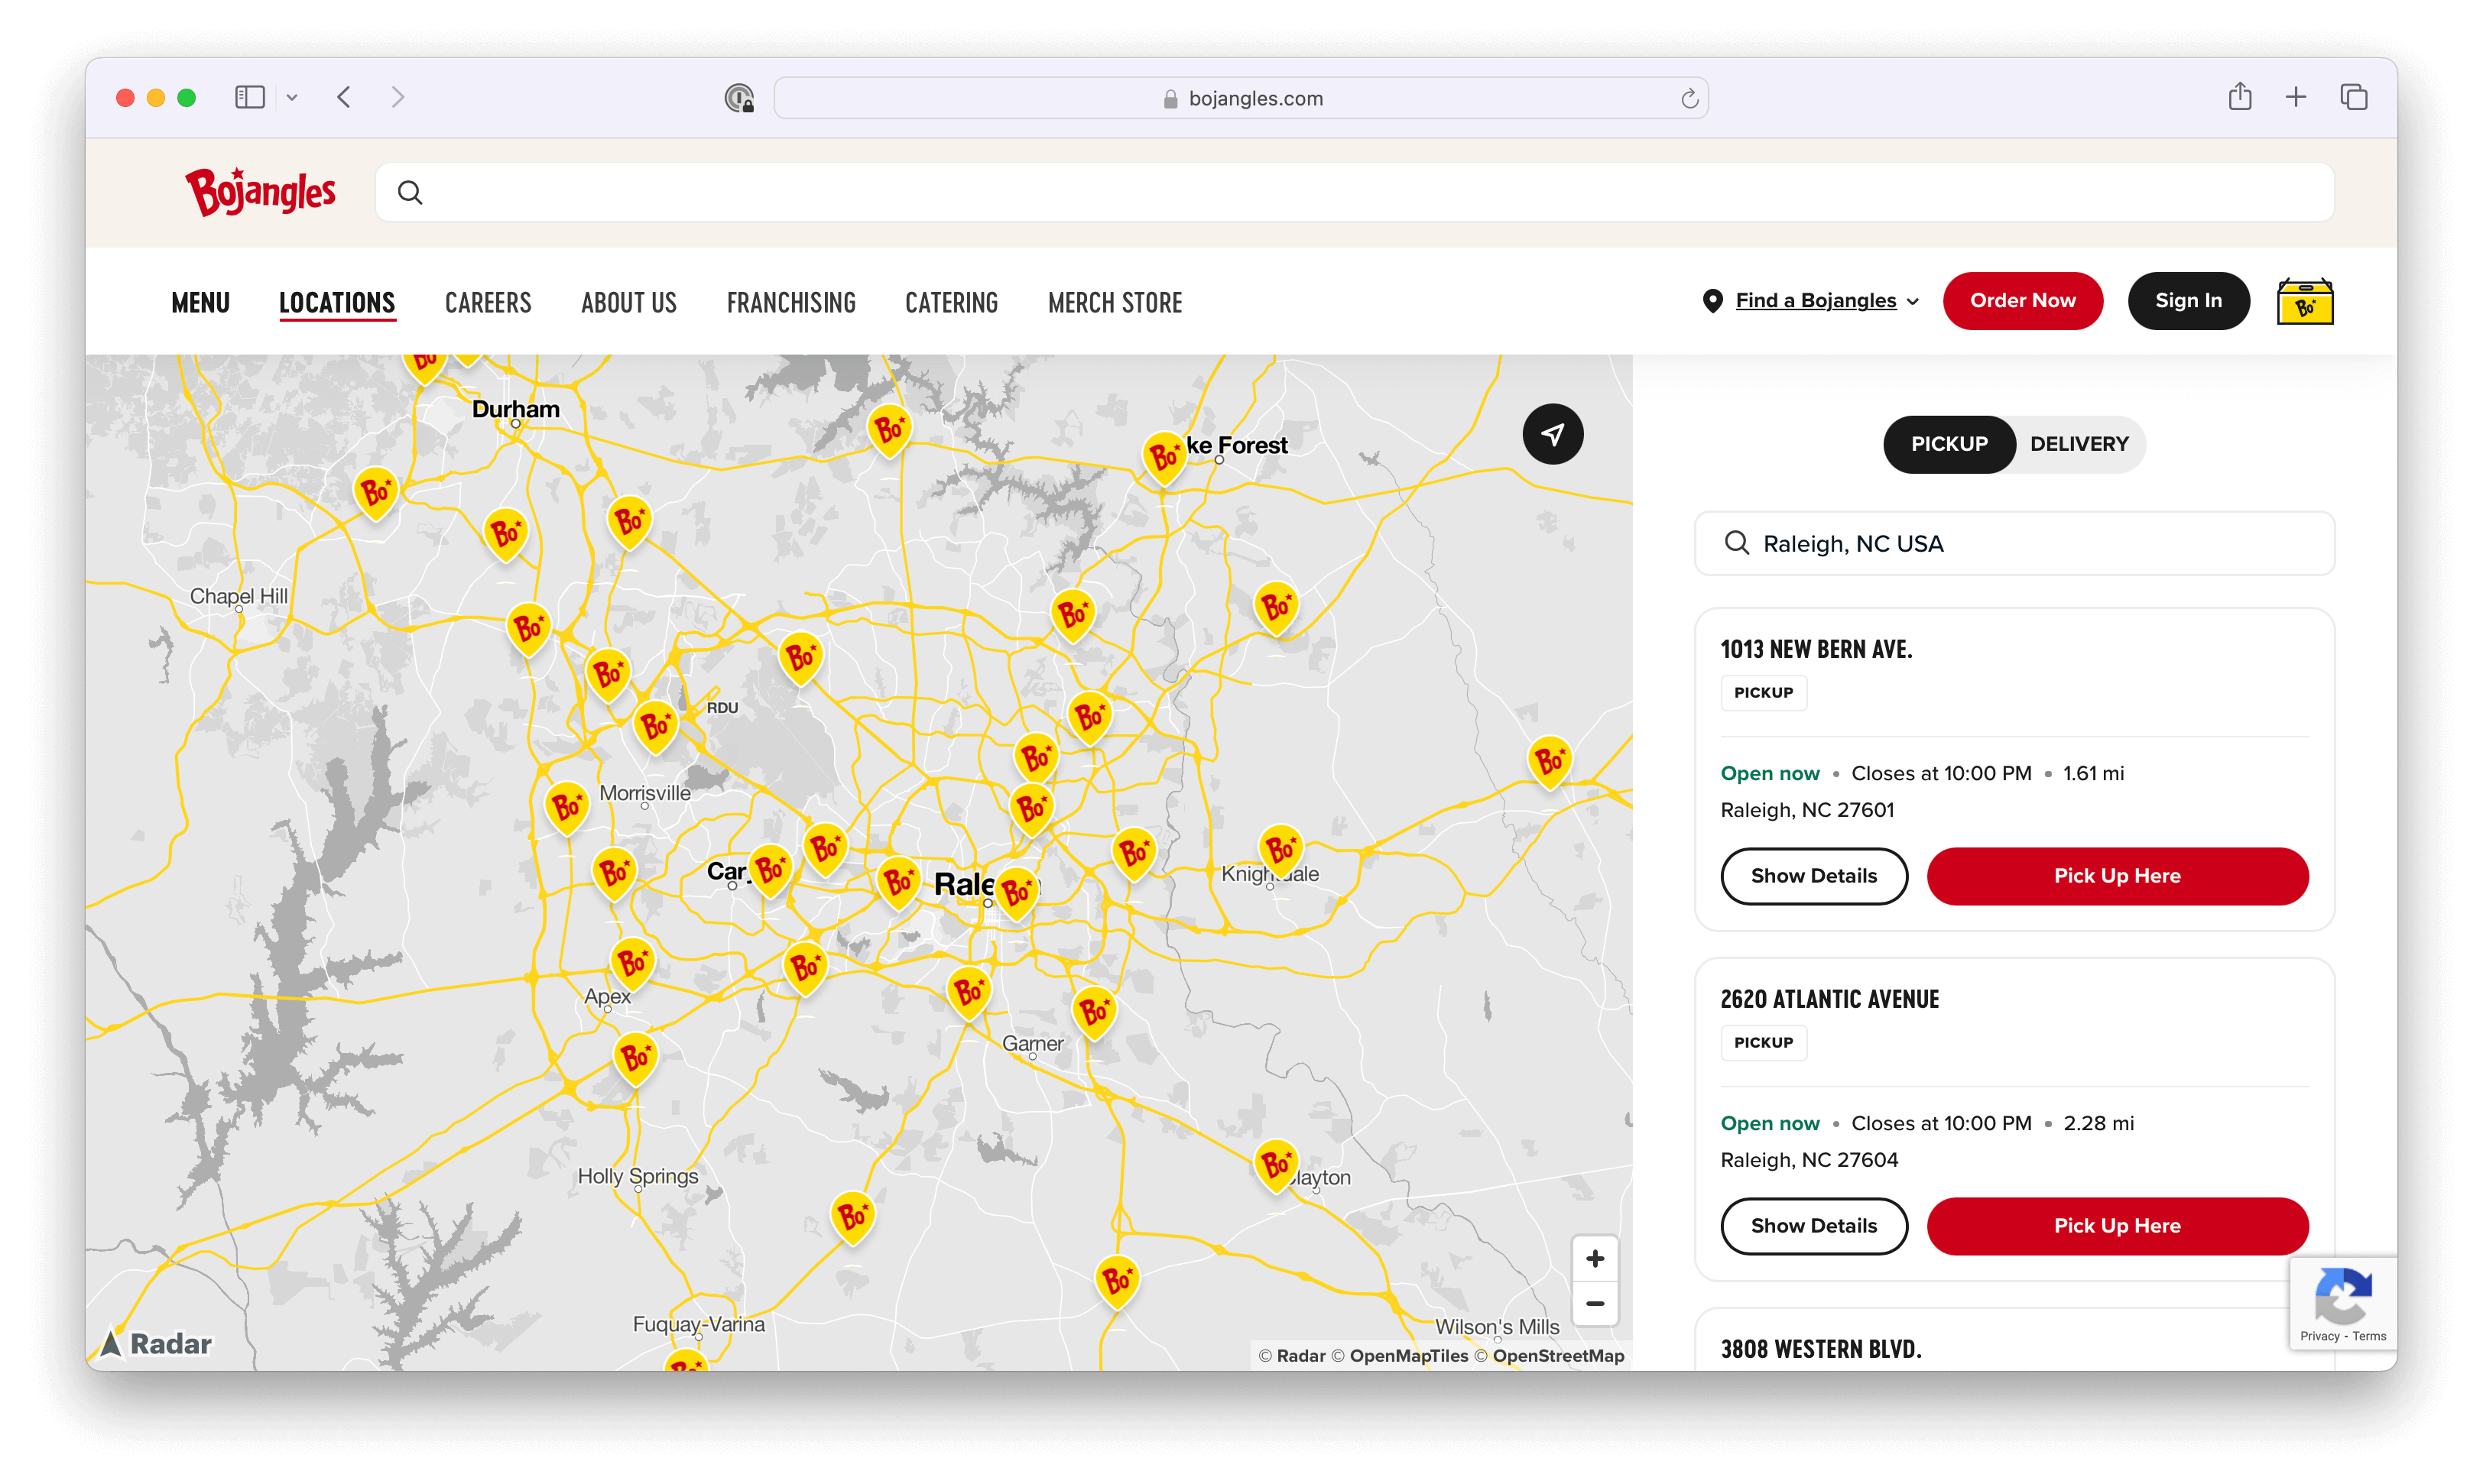Select the Bo pin next to RDU label
Viewport: 2483px width, 1484px height.
655,726
